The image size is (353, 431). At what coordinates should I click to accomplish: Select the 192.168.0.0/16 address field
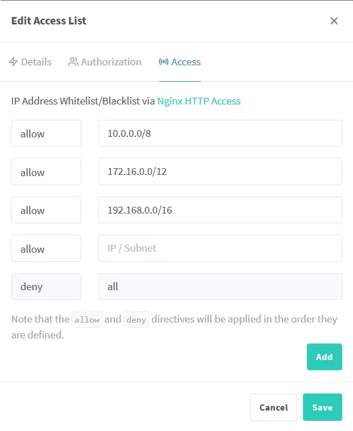pos(220,210)
